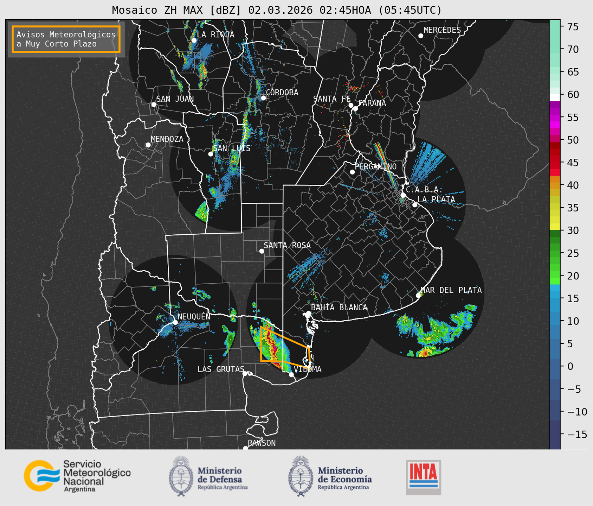Click the white 60 dBZ color band
The image size is (593, 506).
point(555,97)
